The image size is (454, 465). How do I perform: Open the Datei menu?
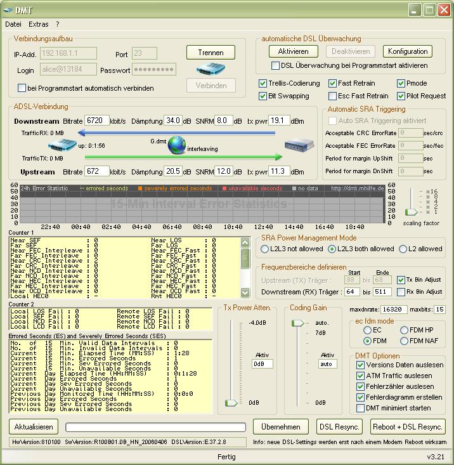(13, 24)
